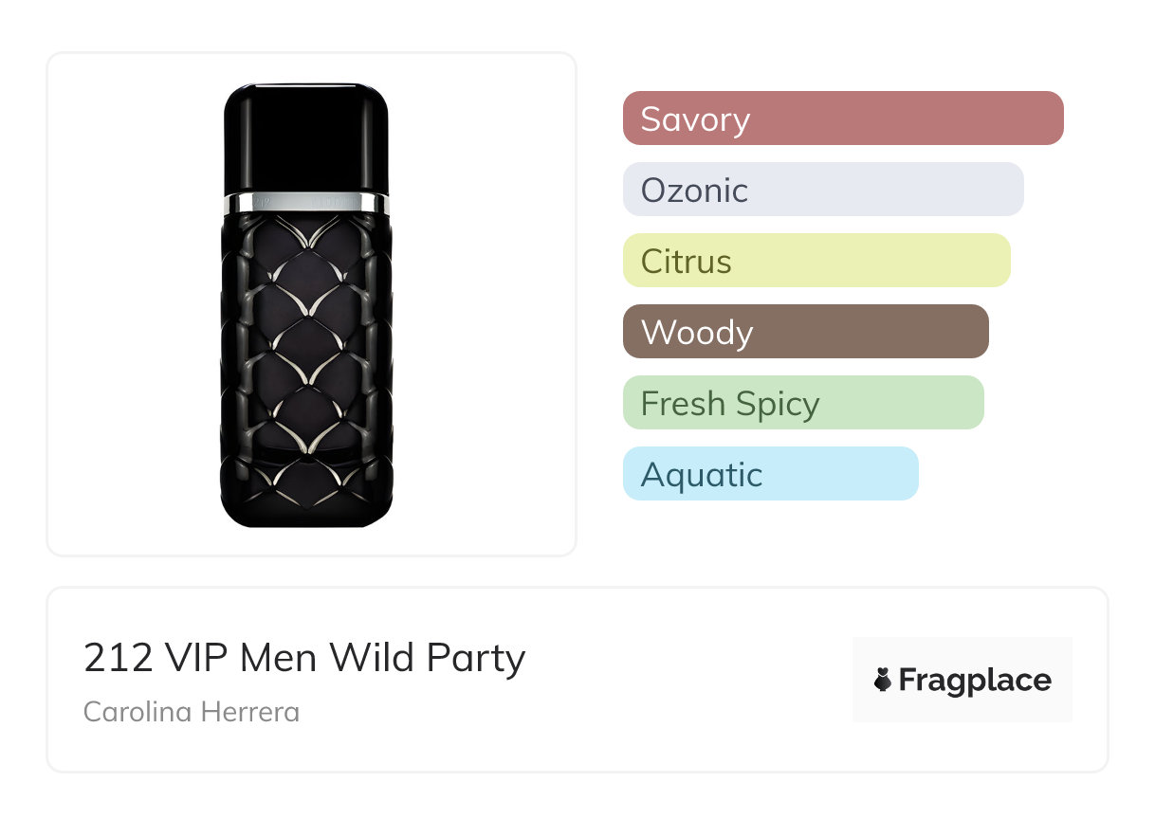Select the light blue Aquatic accord bar
This screenshot has width=1155, height=819.
click(770, 474)
